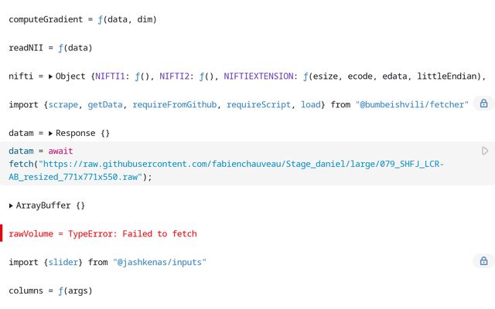Image resolution: width=495 pixels, height=309 pixels.
Task: Click the rawVolume TypeError cell
Action: coord(103,233)
